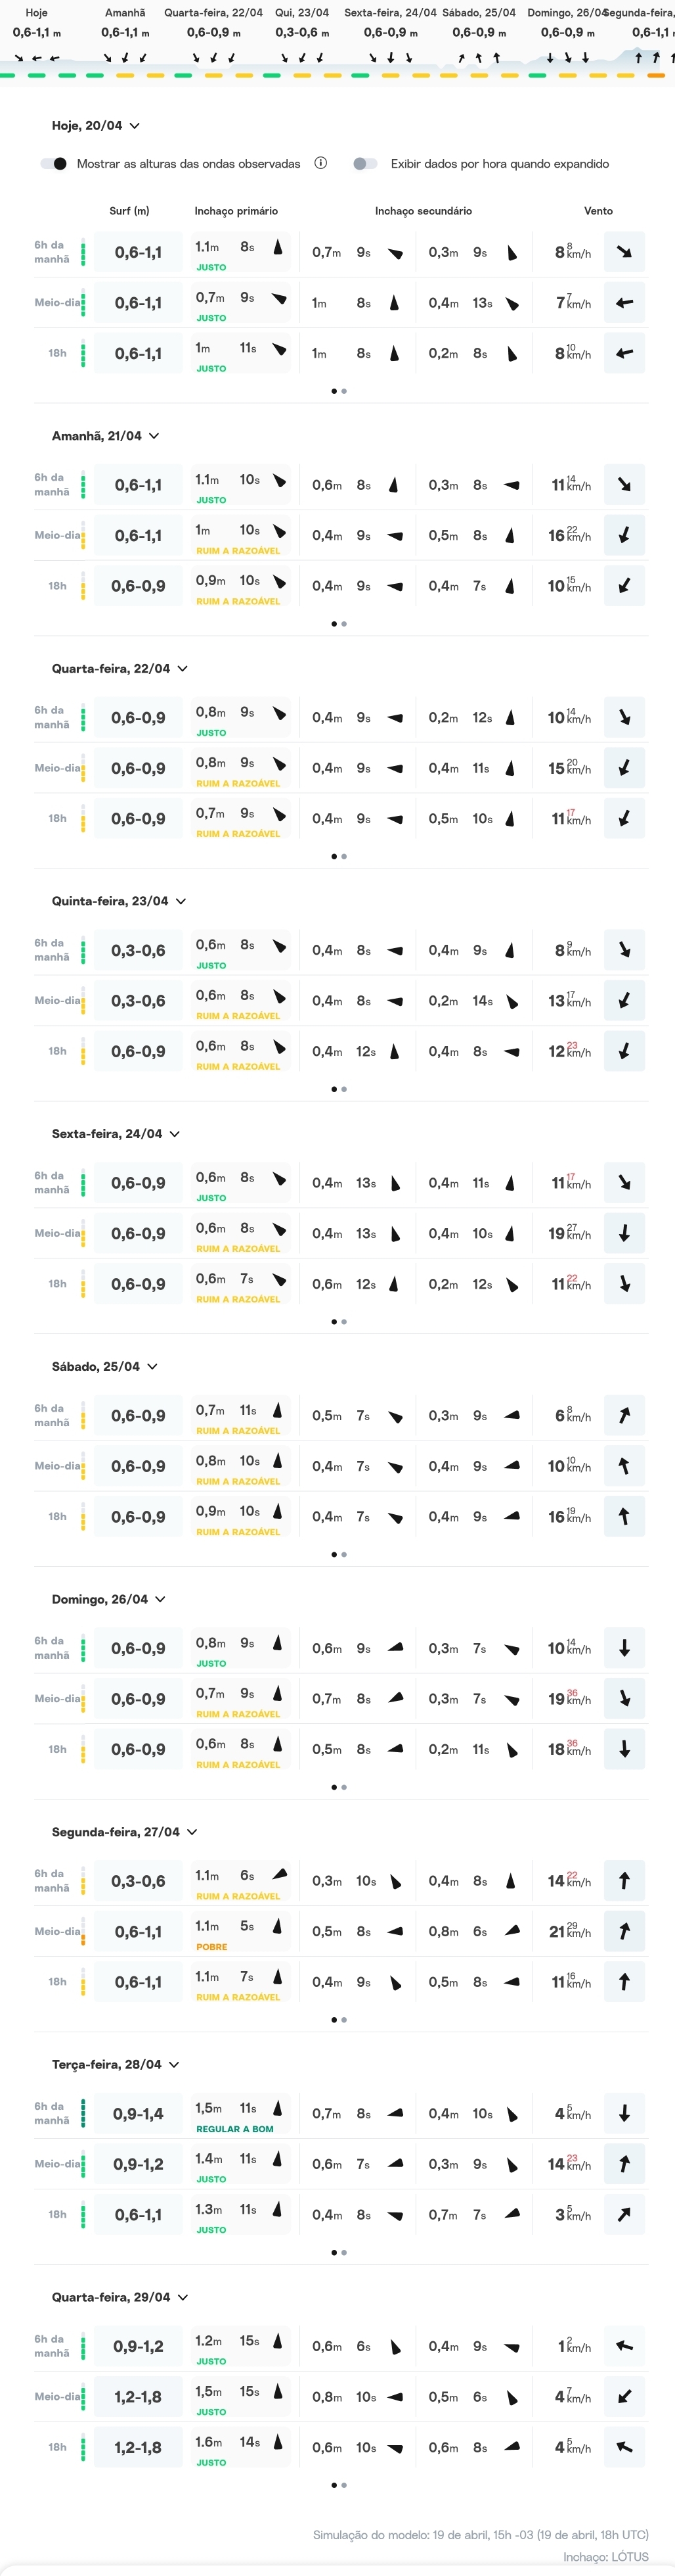Toggle the observed wave heights switch

(54, 164)
